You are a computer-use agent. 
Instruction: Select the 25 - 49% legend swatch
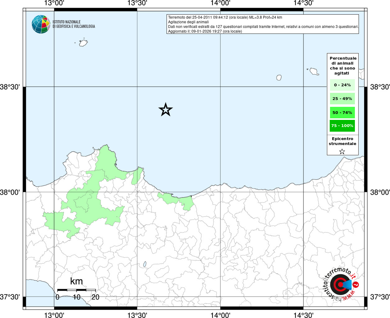[342, 99]
